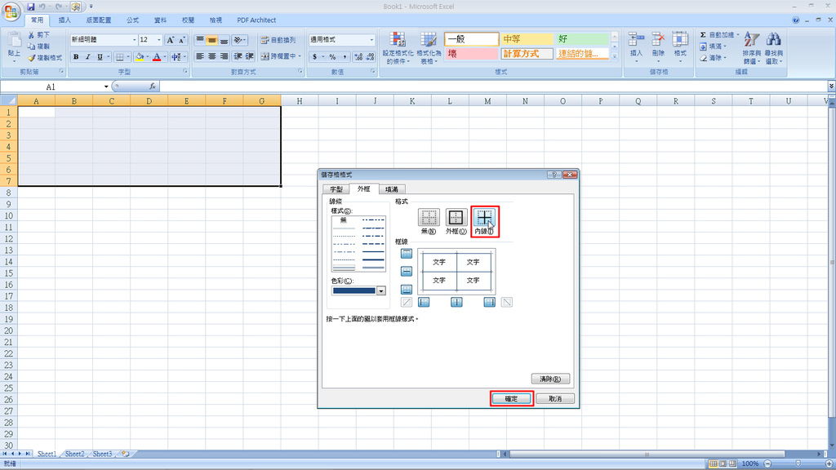Toggle Middle Align for cells
Screen dimensions: 836x470
tap(211, 40)
